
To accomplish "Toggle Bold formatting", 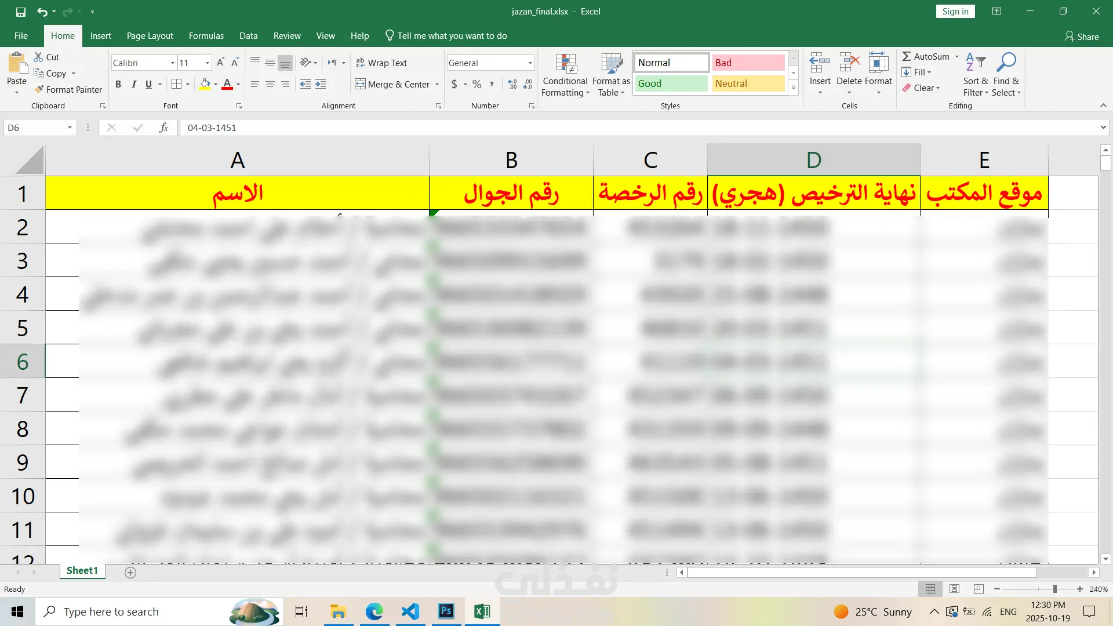I will click(118, 84).
